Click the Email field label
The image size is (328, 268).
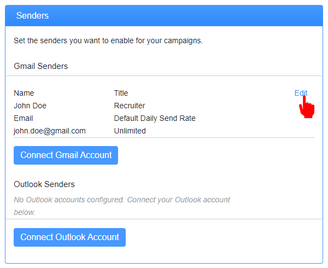[x=23, y=119]
